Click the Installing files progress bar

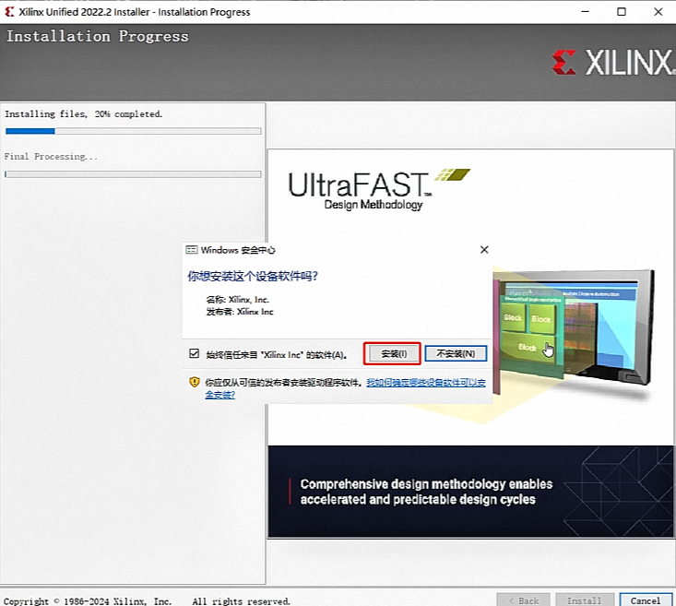click(133, 132)
